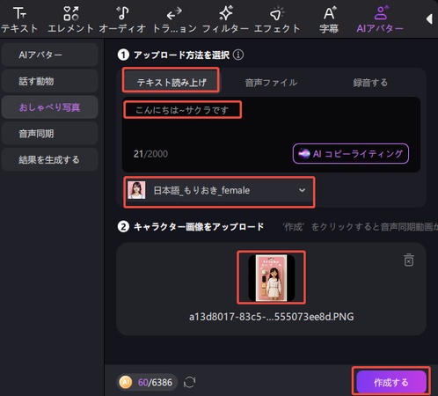This screenshot has width=438, height=396.
Task: Select AIアバター in the left sidebar
Action: click(x=49, y=55)
